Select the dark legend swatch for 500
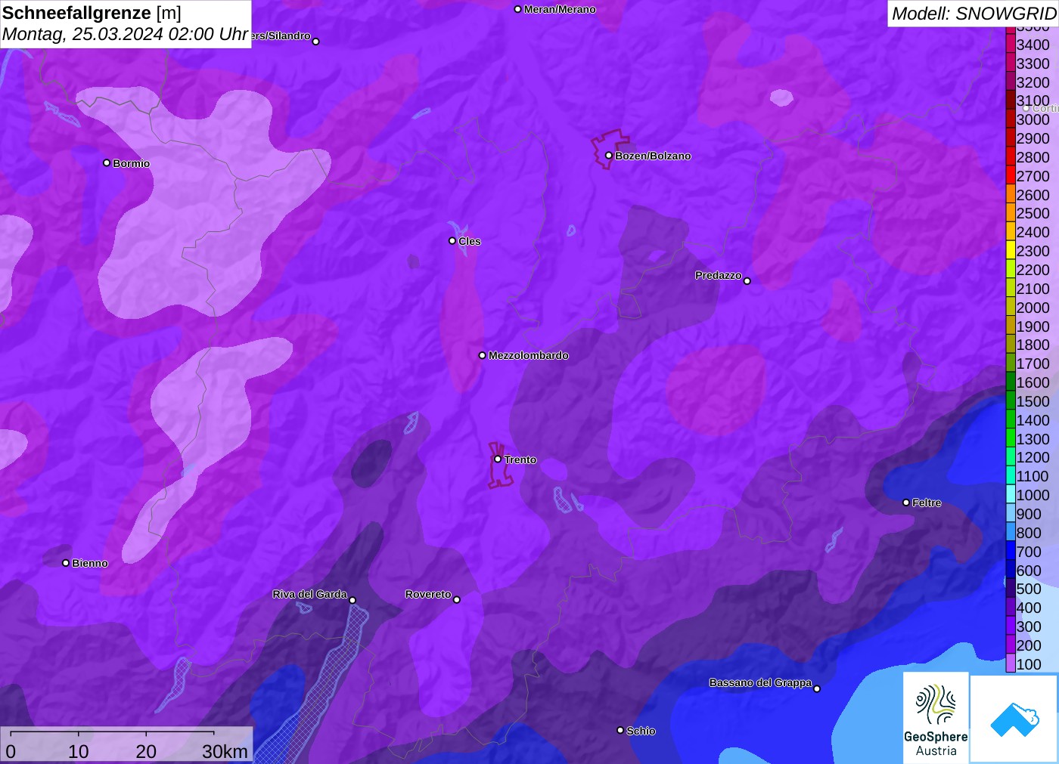Image resolution: width=1059 pixels, height=764 pixels. 1011,588
